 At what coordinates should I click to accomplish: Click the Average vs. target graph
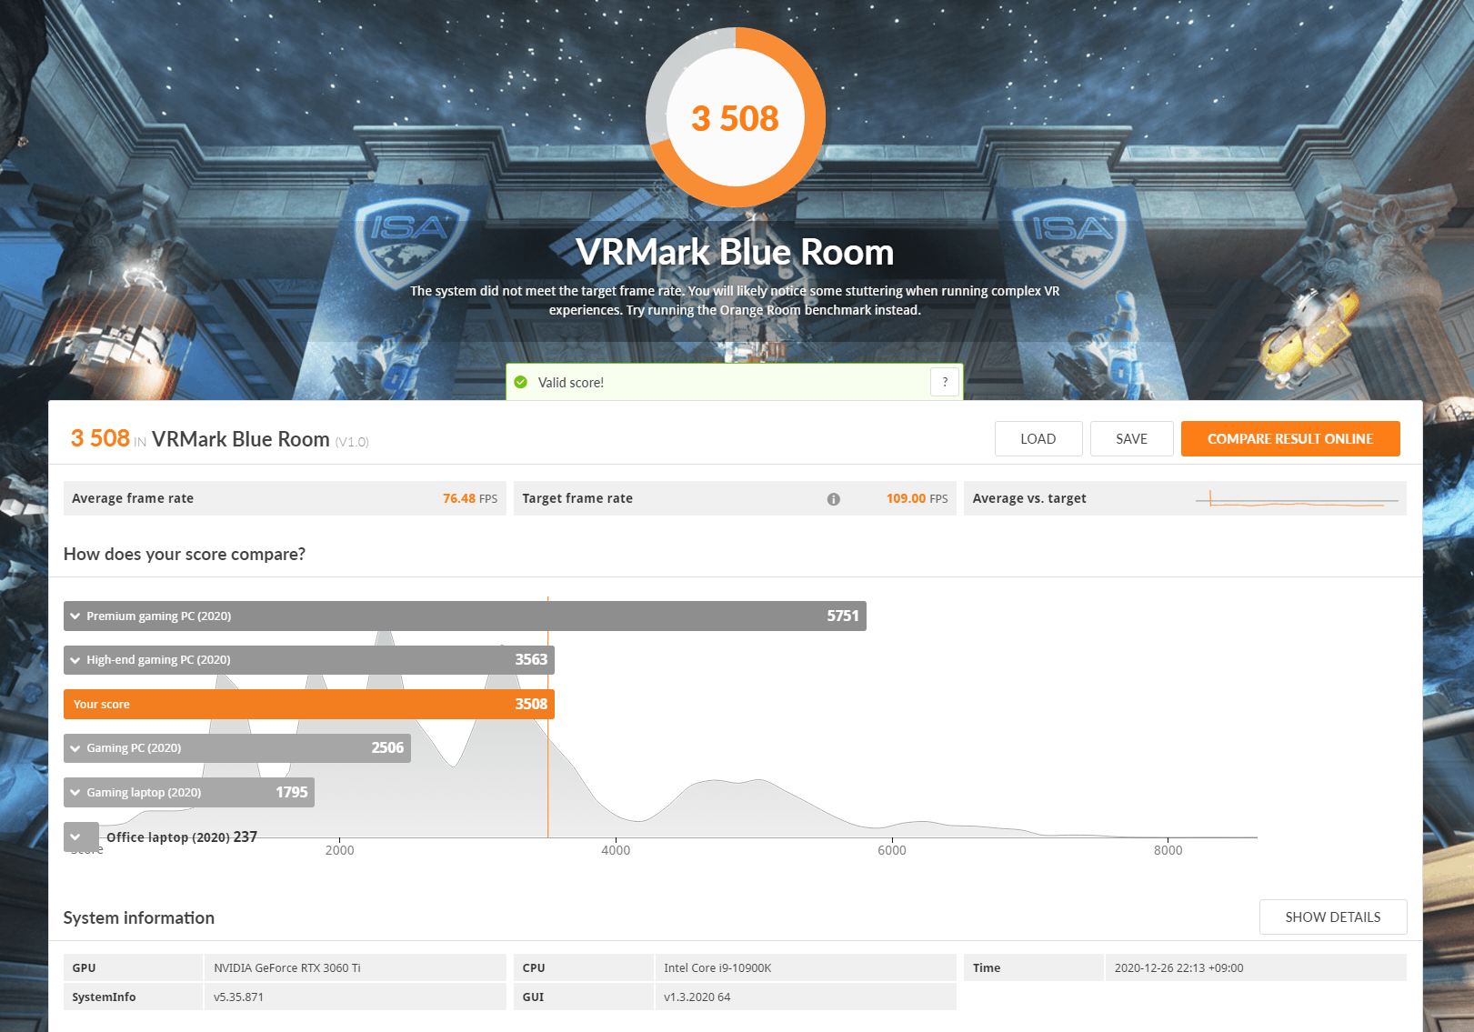pyautogui.click(x=1298, y=499)
